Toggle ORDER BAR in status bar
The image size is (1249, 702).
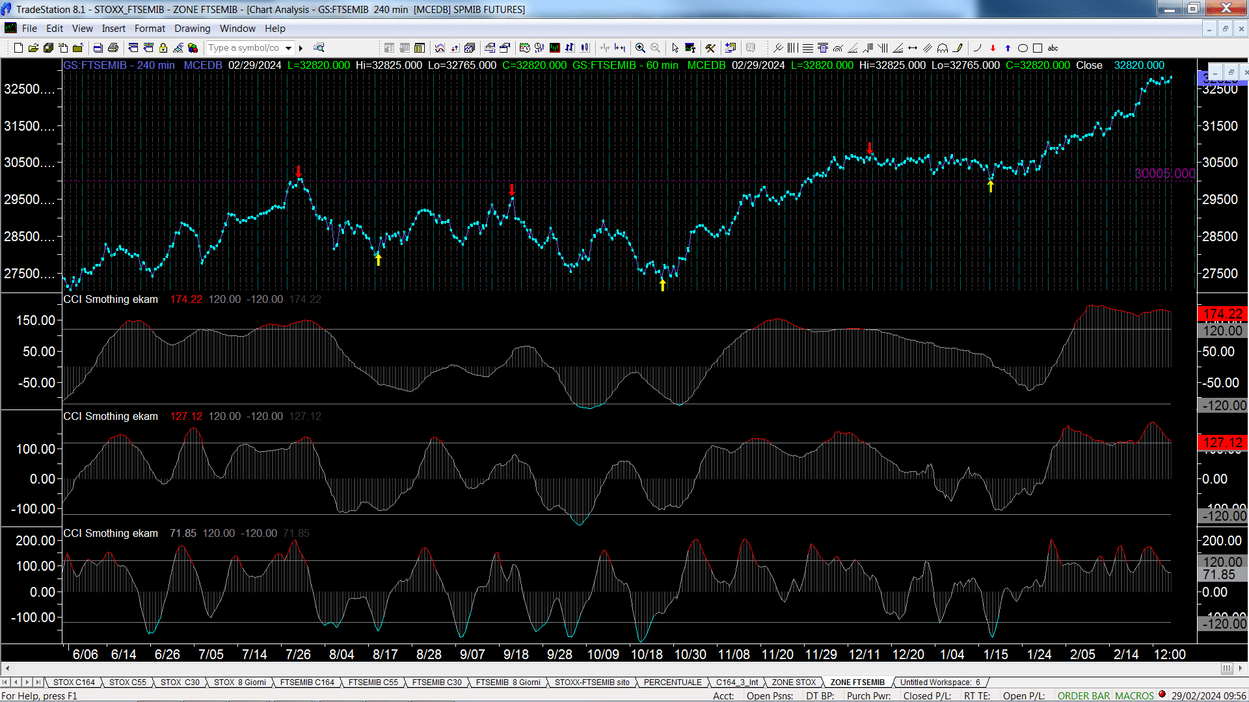tap(1084, 695)
